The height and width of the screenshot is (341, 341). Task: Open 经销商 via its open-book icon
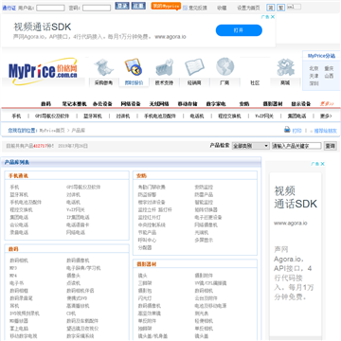(194, 67)
